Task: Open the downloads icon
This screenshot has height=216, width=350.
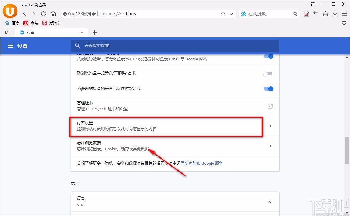Action: [x=335, y=14]
